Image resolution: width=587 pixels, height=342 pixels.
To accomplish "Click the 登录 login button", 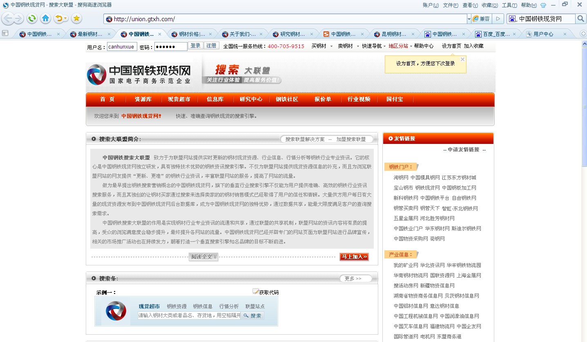I will (196, 46).
